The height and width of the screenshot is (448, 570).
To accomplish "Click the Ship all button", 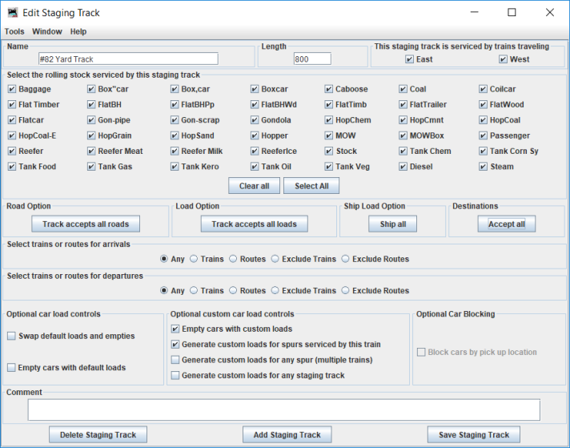I will pyautogui.click(x=392, y=224).
